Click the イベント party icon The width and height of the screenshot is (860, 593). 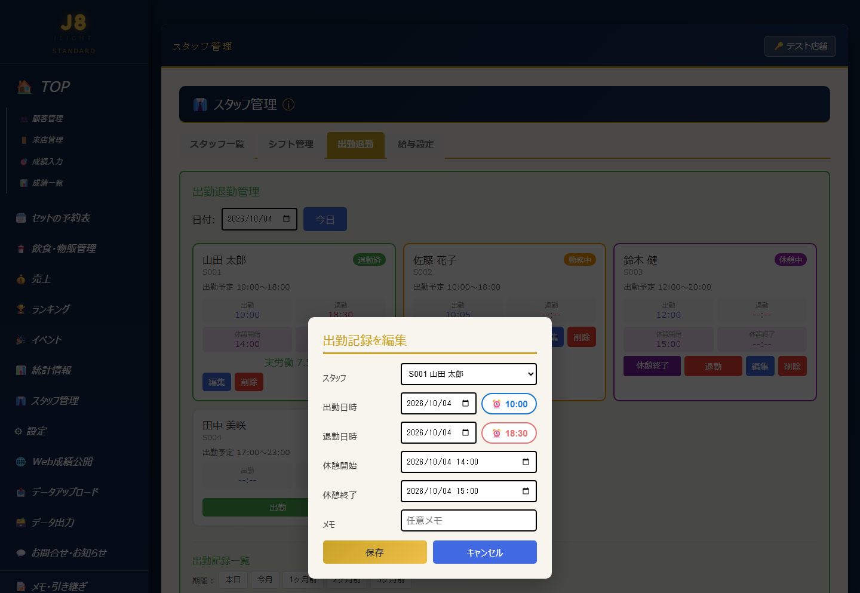click(x=21, y=340)
